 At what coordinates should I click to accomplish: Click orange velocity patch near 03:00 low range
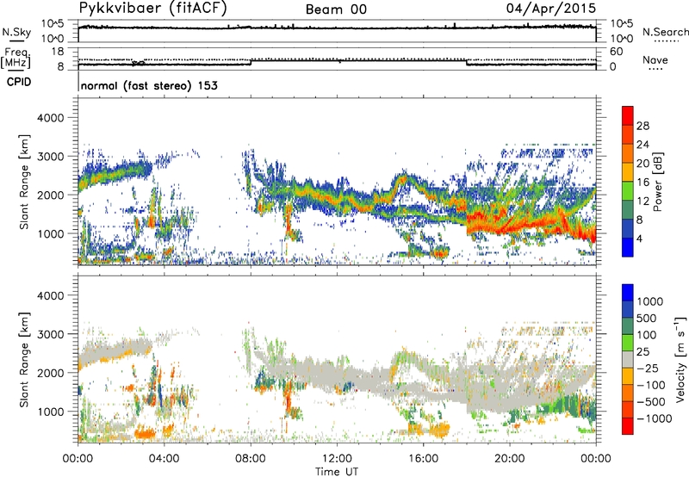pyautogui.click(x=145, y=435)
